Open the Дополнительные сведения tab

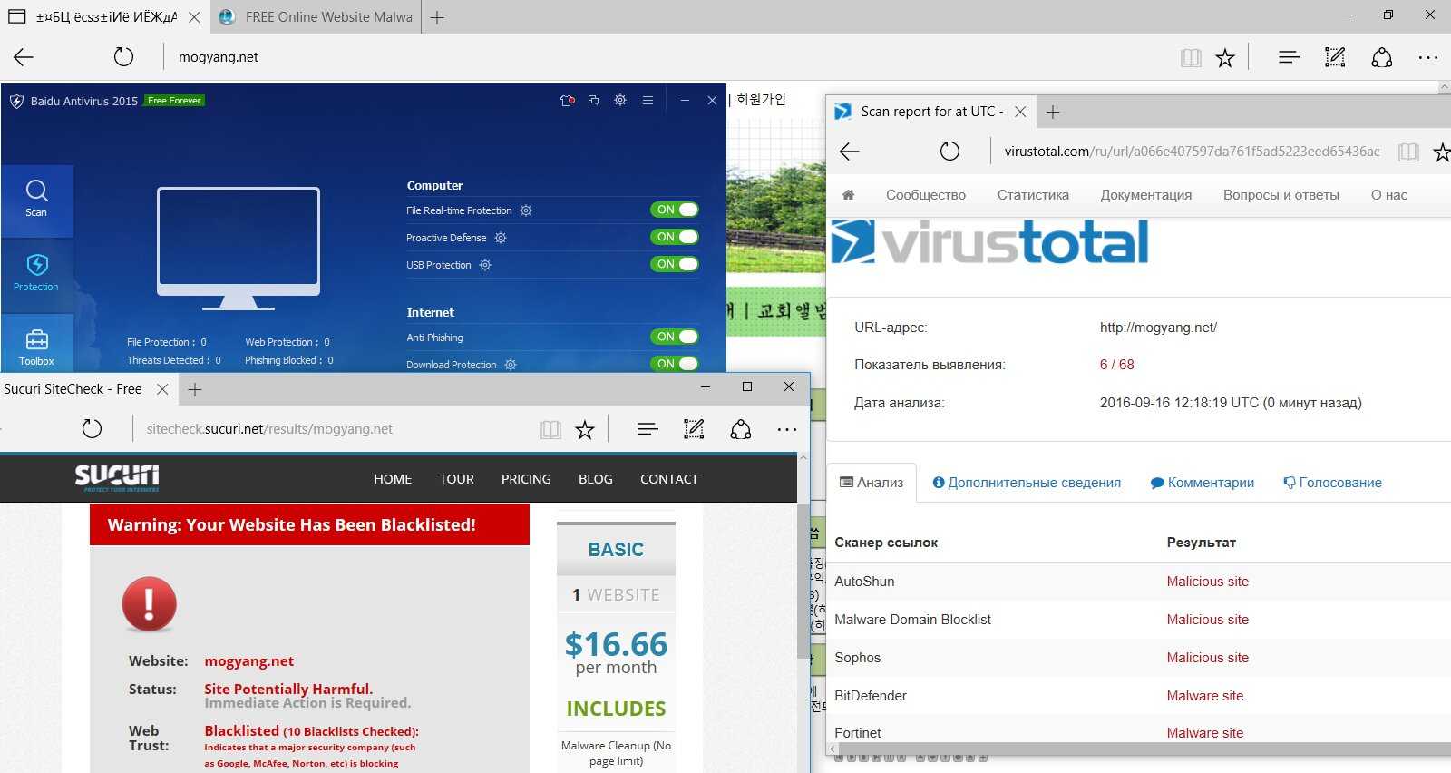1027,483
